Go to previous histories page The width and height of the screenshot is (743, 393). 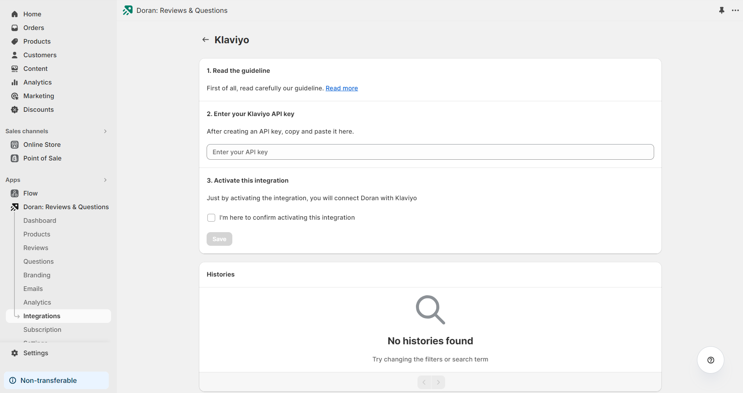tap(424, 382)
